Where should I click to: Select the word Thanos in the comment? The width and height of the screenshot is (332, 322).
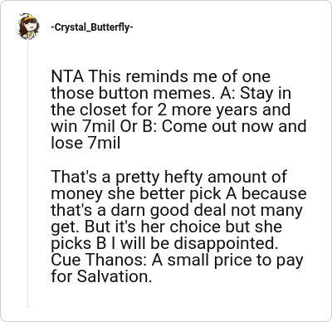coord(115,260)
